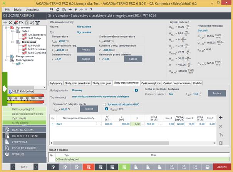Add a table row with the plus icon
This screenshot has width=233, height=172.
point(221,118)
